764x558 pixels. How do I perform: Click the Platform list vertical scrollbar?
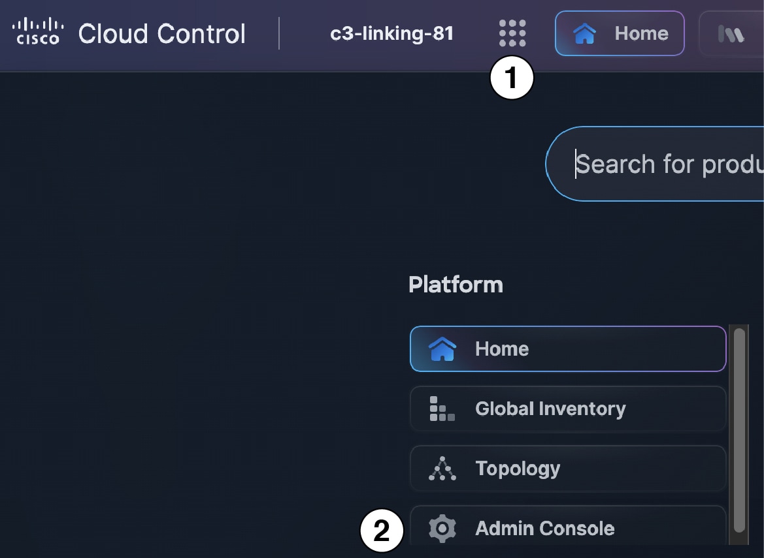tap(739, 431)
